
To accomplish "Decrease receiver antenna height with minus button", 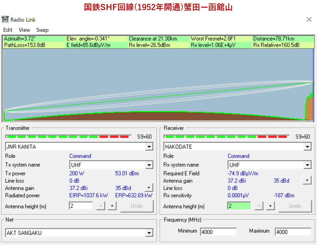I will coord(259,206).
